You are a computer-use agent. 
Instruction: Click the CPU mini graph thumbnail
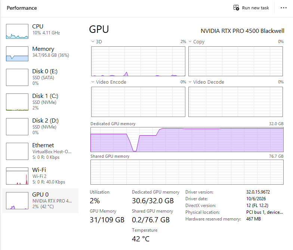[17, 31]
